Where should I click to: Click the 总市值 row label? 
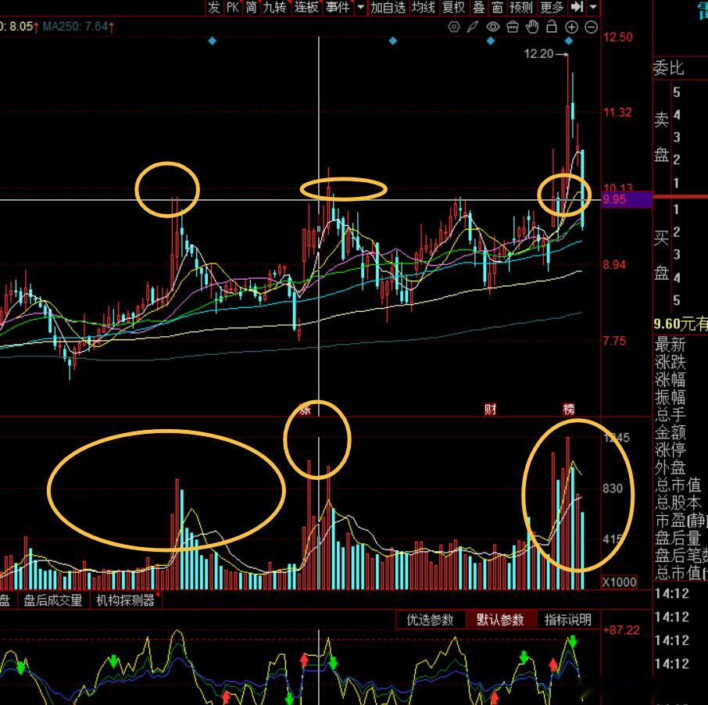coord(678,485)
